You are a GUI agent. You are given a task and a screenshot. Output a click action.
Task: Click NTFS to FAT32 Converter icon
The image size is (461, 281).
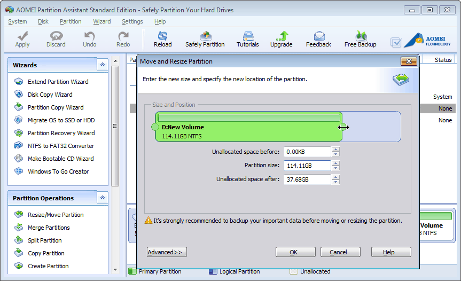19,145
